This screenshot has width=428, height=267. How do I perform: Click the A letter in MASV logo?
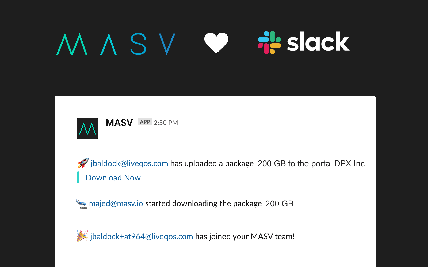coord(108,44)
